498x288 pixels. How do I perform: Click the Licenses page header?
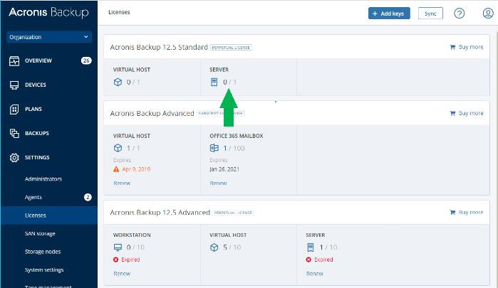pyautogui.click(x=119, y=12)
